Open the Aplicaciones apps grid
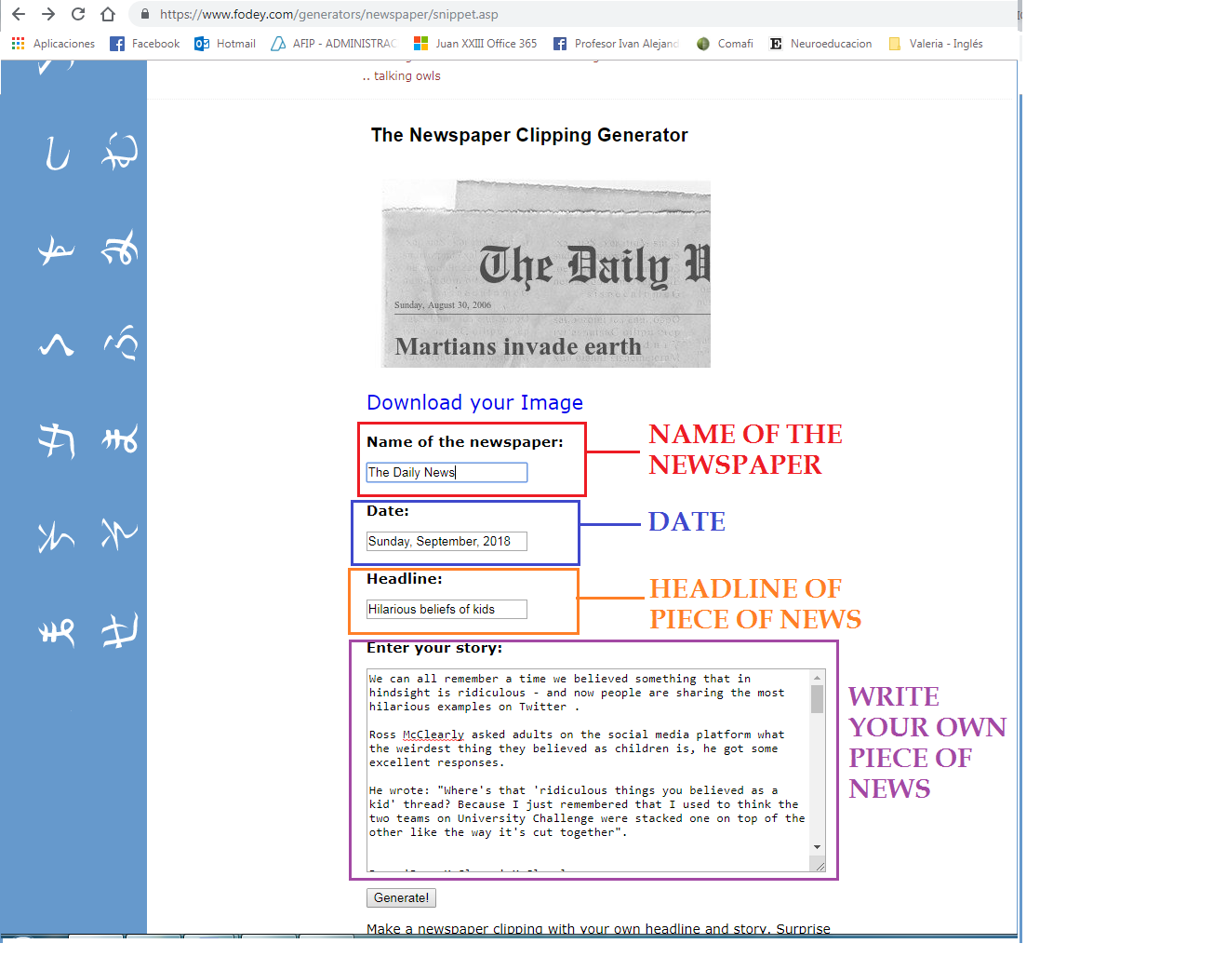1213x957 pixels. click(17, 43)
